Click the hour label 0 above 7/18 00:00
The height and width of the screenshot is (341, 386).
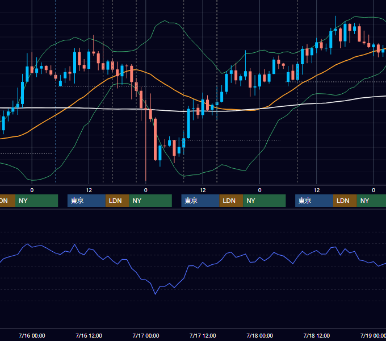coord(260,190)
